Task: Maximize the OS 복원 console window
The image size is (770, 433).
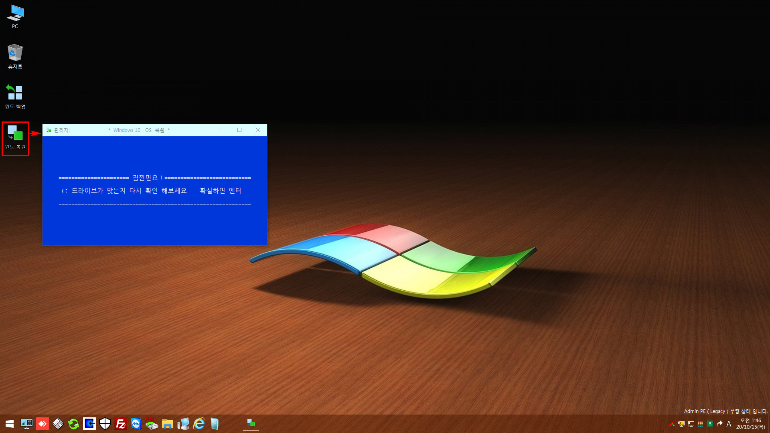Action: pos(239,130)
